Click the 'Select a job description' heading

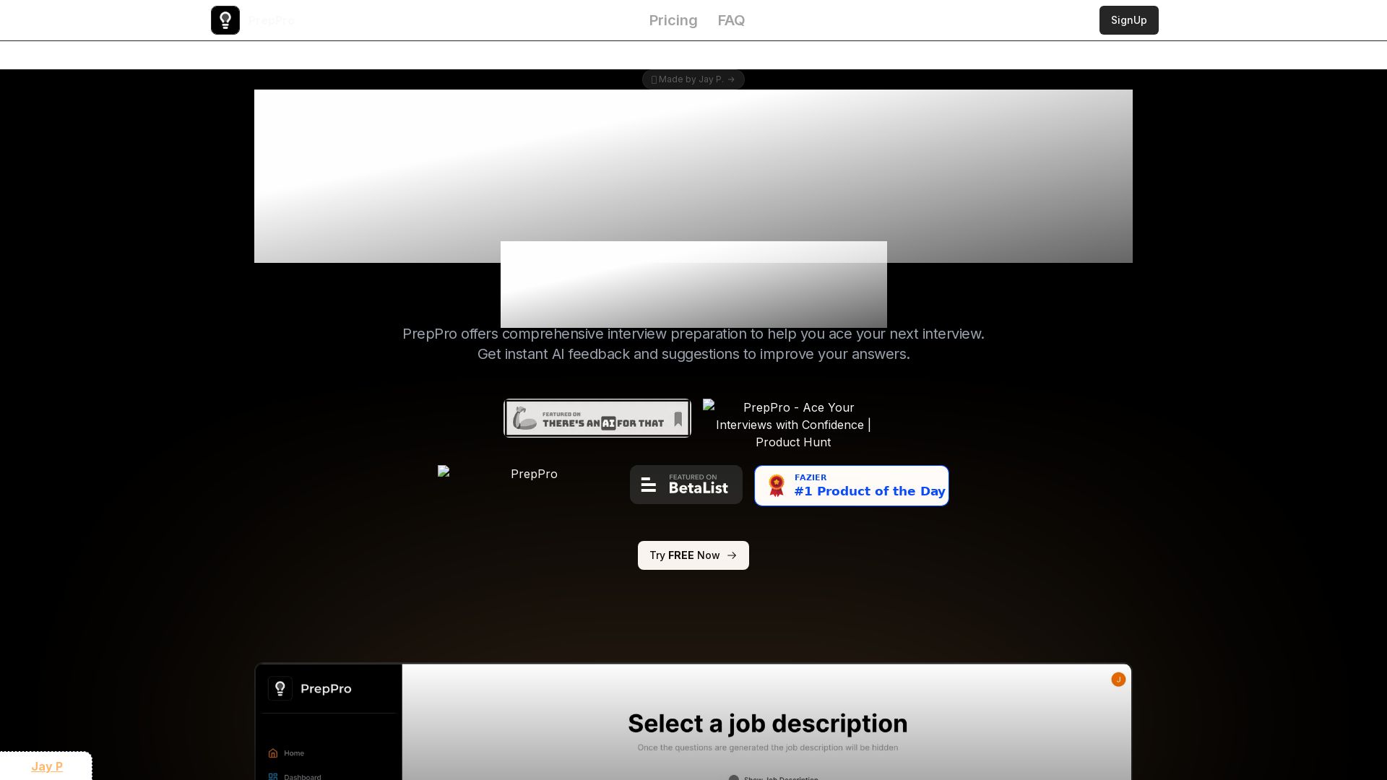pos(768,724)
